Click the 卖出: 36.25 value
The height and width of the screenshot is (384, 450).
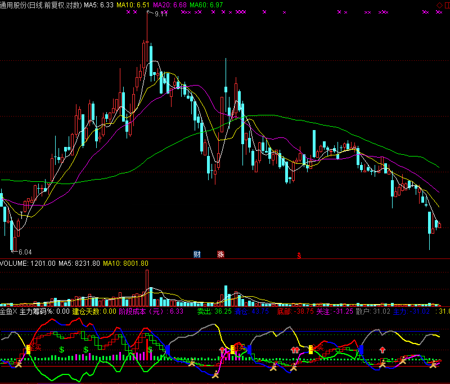214,311
